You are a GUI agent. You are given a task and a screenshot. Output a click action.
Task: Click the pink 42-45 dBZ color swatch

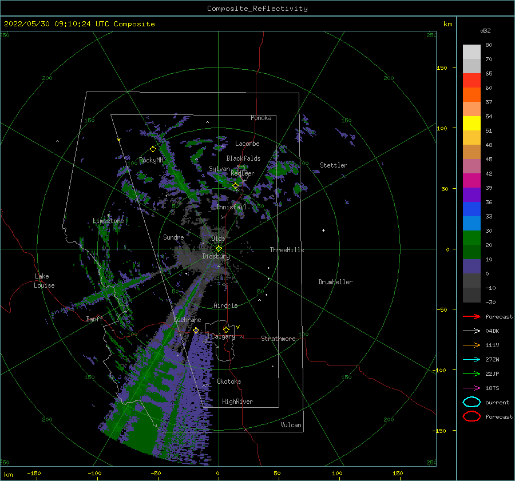[472, 166]
